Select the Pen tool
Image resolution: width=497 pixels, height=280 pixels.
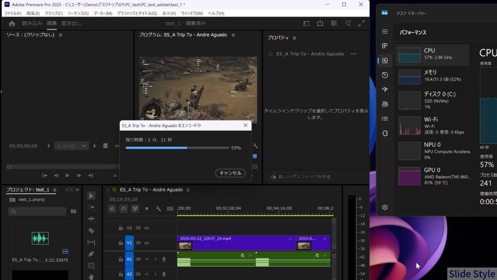[91, 254]
